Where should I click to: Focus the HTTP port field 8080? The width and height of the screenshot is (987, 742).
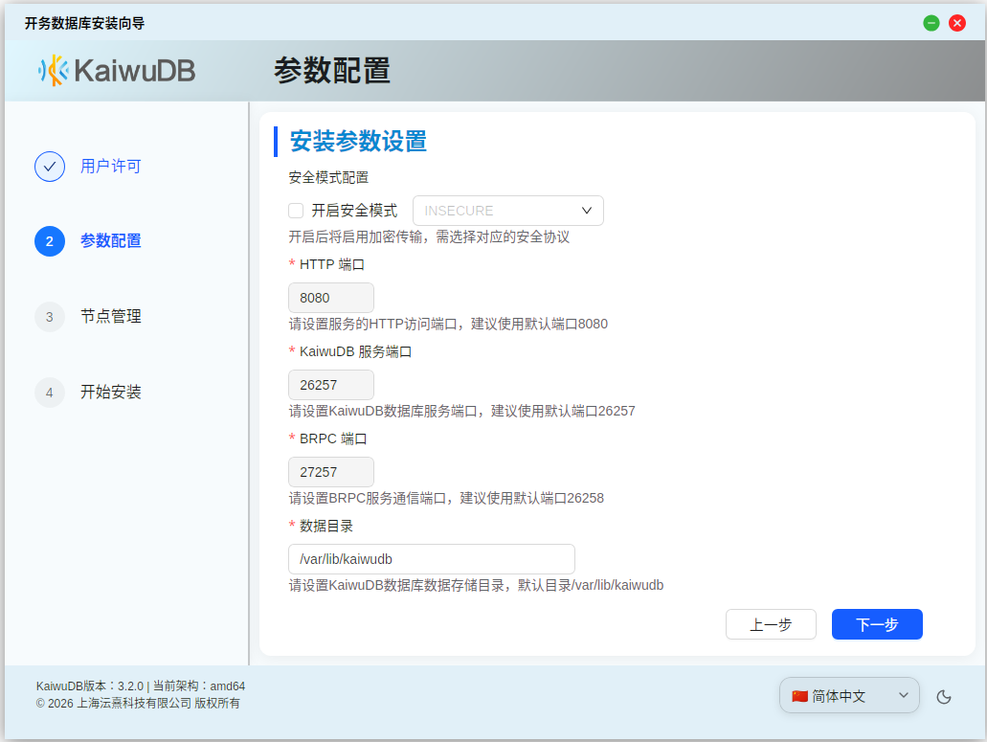tap(331, 298)
